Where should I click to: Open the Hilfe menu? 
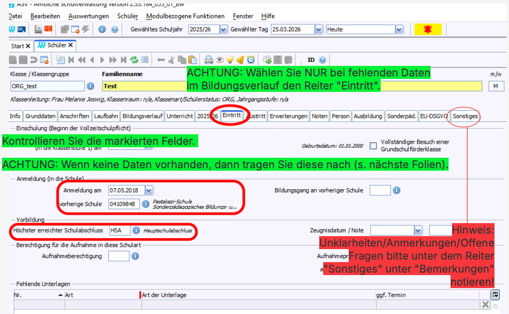pyautogui.click(x=268, y=16)
